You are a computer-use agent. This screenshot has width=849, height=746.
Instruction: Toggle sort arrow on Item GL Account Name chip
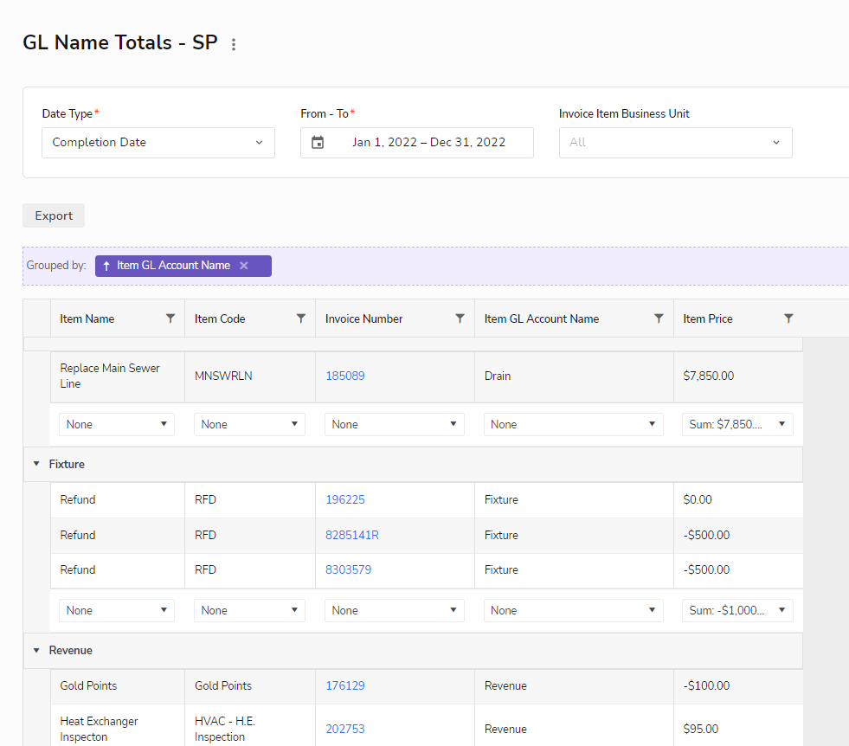point(106,266)
